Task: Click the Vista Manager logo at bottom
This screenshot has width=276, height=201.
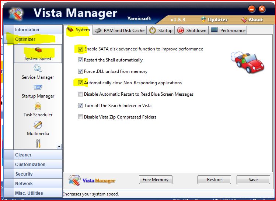Action: [x=92, y=180]
